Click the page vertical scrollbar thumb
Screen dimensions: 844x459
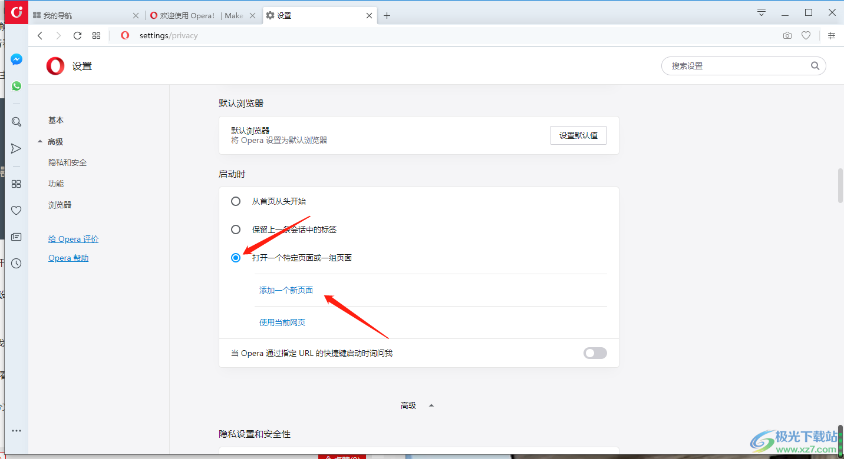(840, 185)
